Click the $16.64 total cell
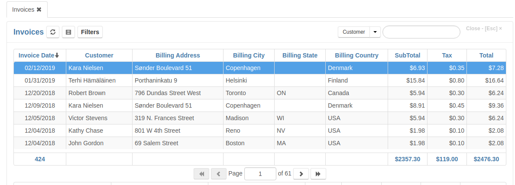 pos(486,80)
